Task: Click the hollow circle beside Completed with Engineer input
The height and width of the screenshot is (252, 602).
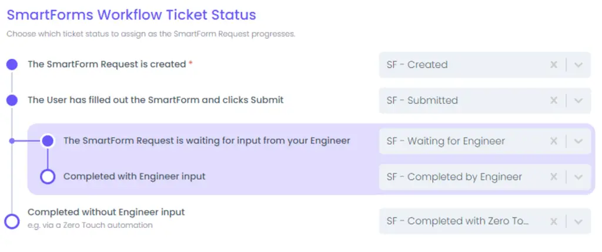Action: (x=48, y=176)
